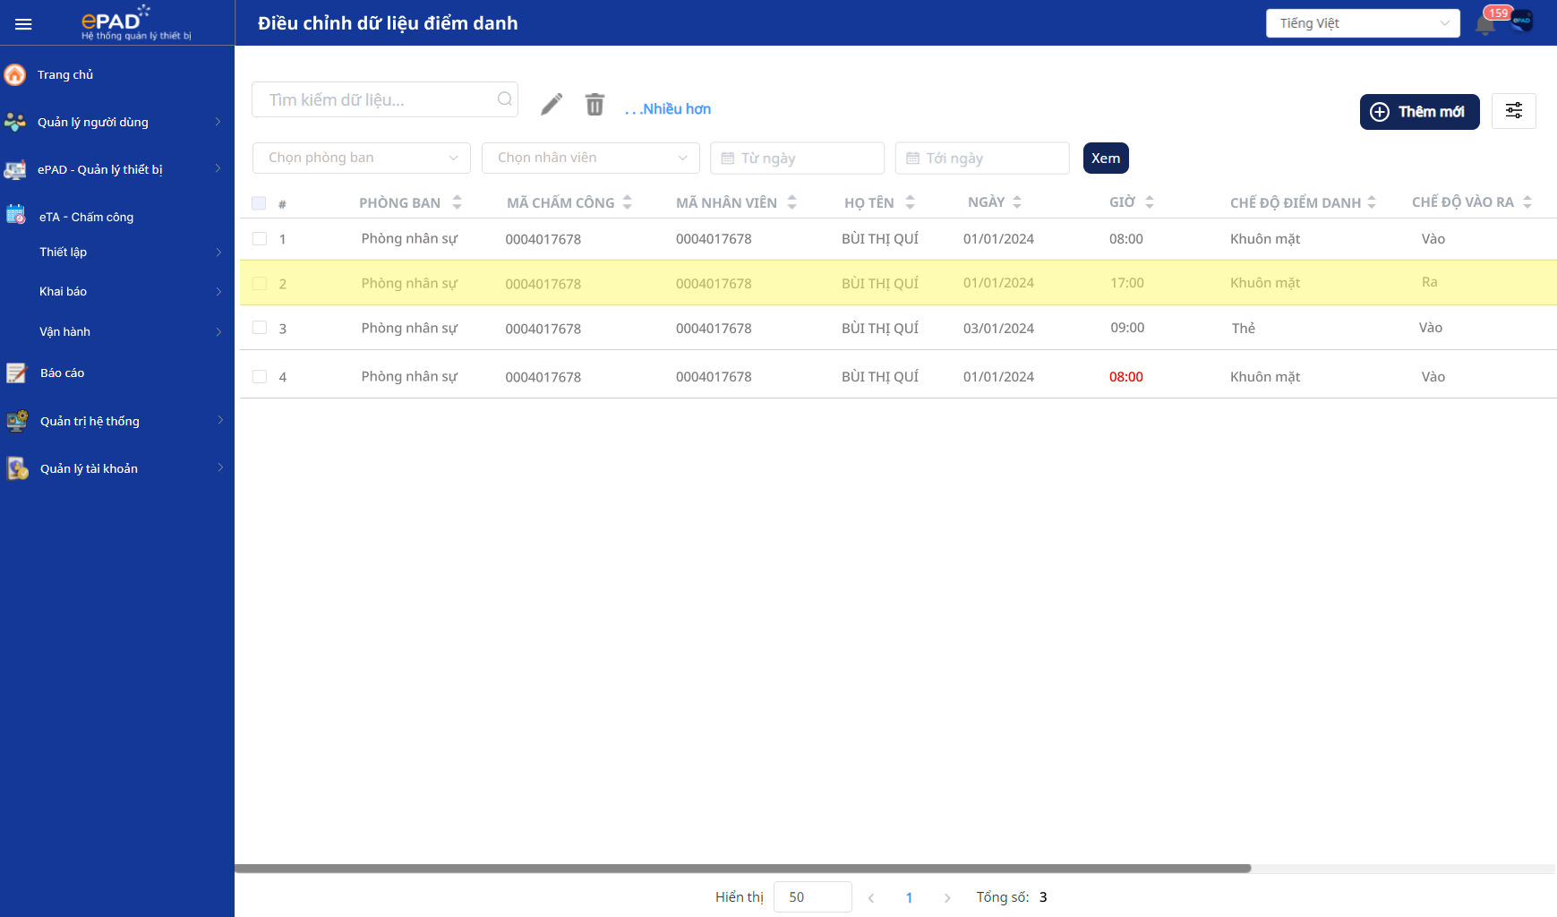
Task: Click horizontal scrollbar of table
Action: [742, 869]
